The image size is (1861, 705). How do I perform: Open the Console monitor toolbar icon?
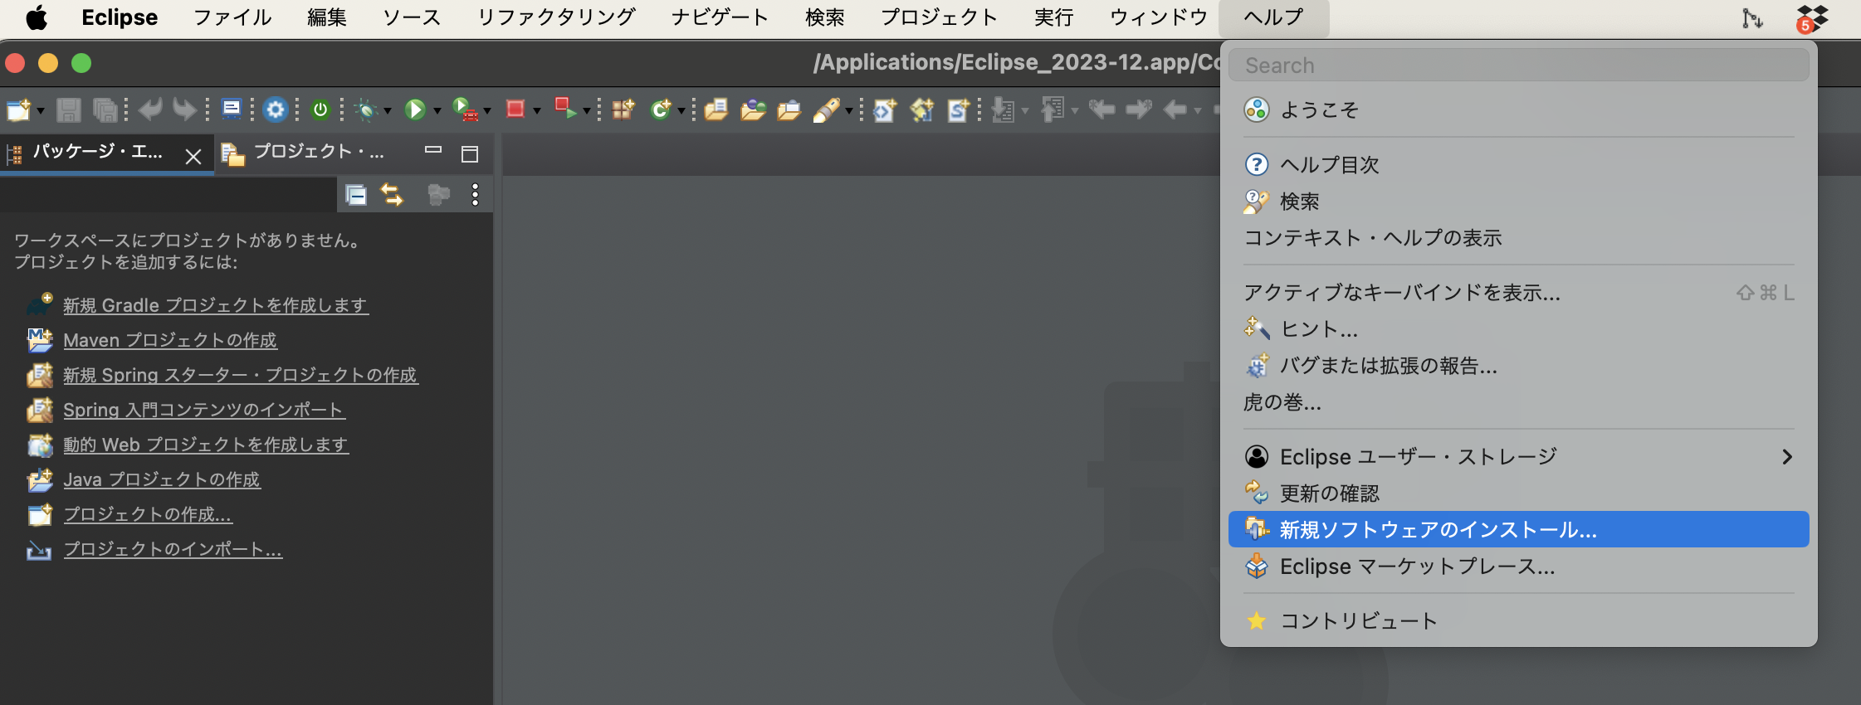(232, 109)
